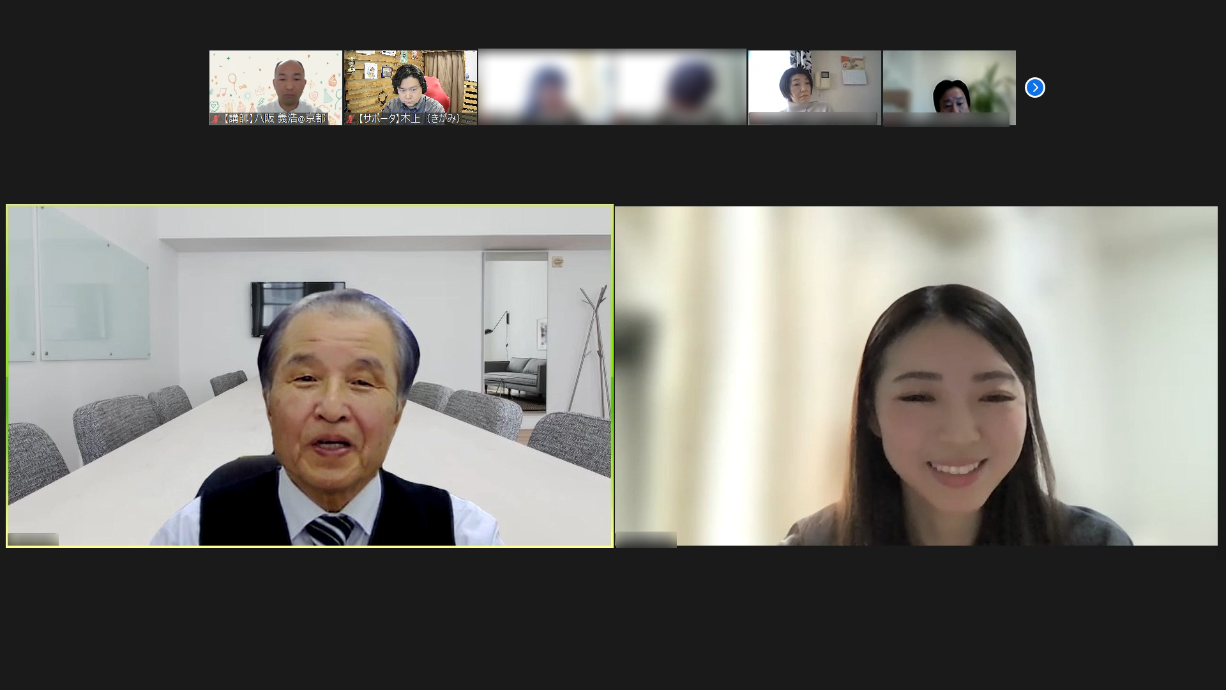Show next page of participant thumbnails
The image size is (1226, 690).
point(1034,88)
